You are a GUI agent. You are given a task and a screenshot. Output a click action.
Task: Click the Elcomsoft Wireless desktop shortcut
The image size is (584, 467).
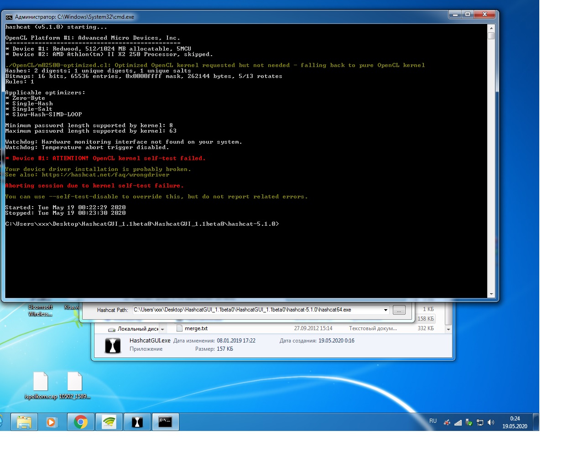pos(40,310)
